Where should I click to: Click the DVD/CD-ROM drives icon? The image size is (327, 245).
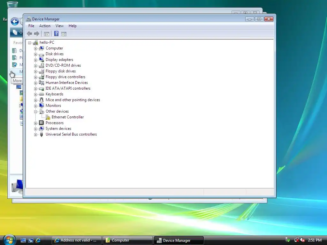[x=42, y=65]
